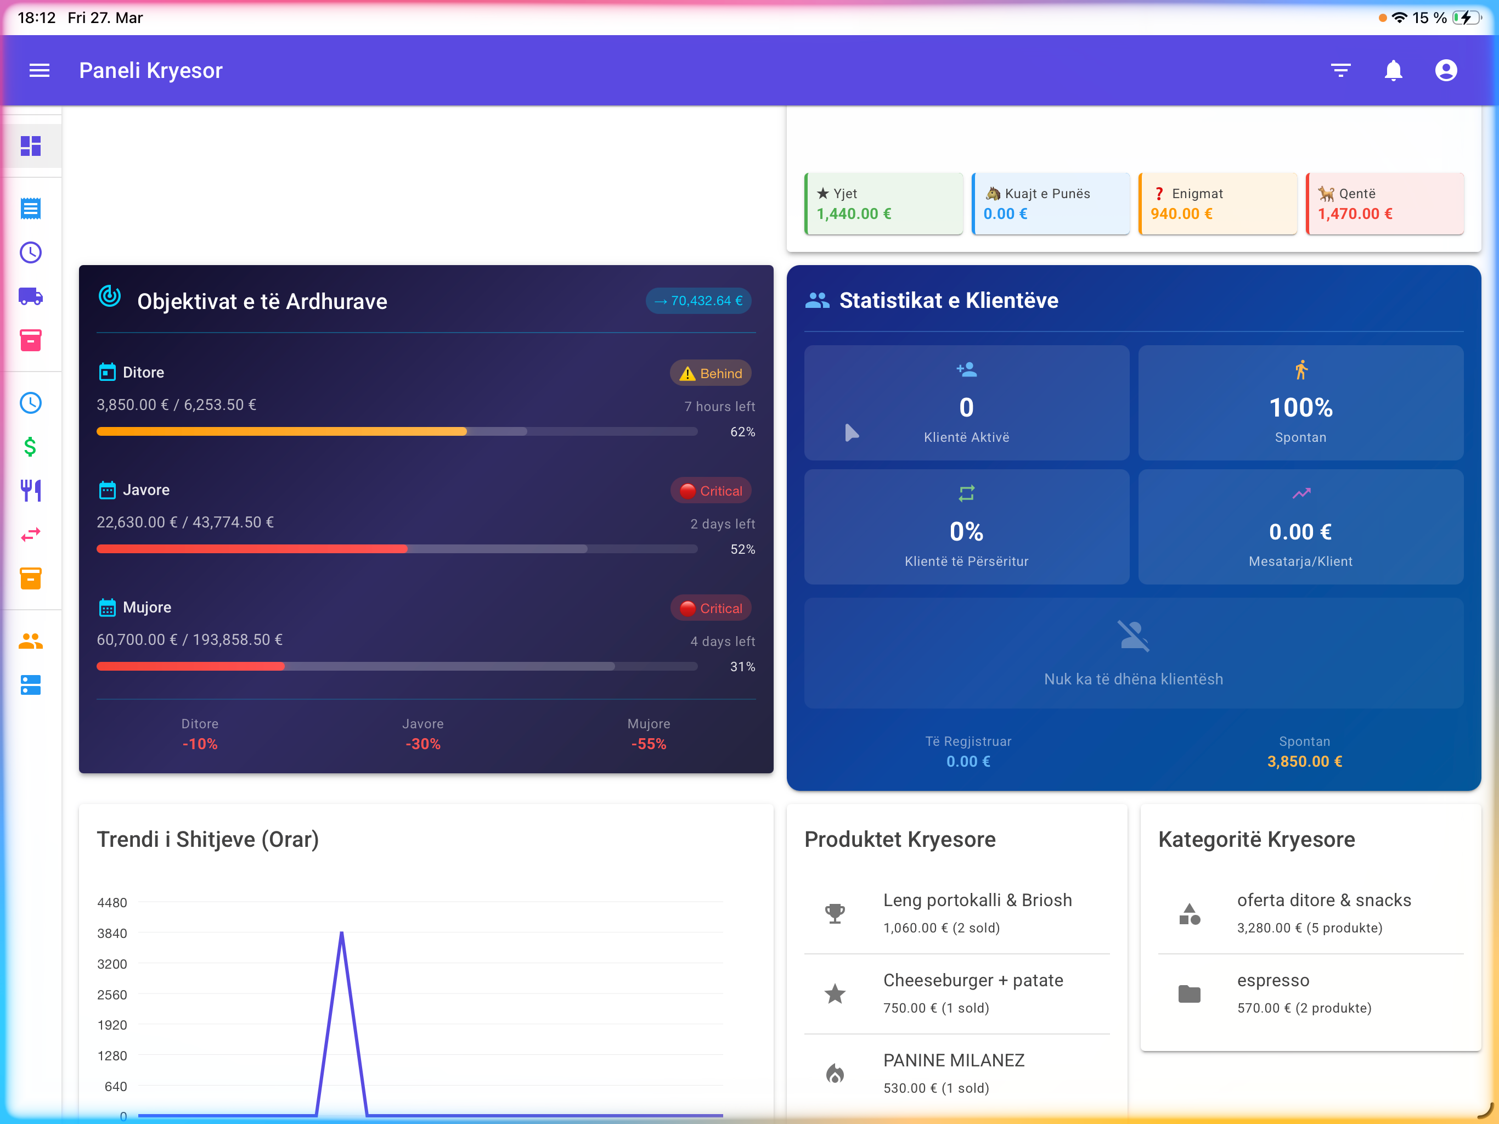The height and width of the screenshot is (1124, 1499).
Task: Click the Ditore 62% progress bar
Action: 397,431
